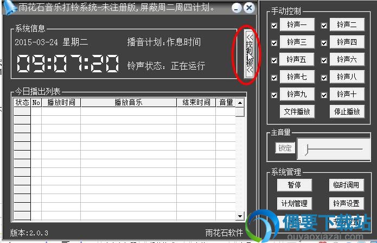Disable the 铃声六 checkbox
Image resolution: width=377 pixels, height=243 pixels.
pos(324,60)
